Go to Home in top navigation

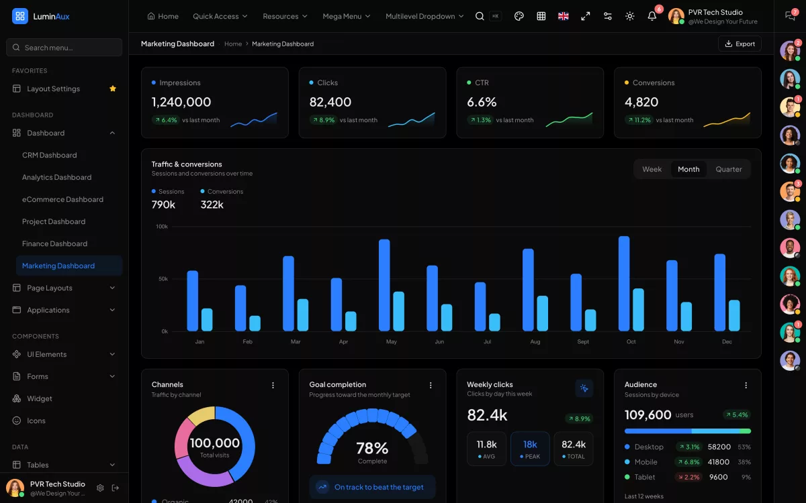point(163,16)
